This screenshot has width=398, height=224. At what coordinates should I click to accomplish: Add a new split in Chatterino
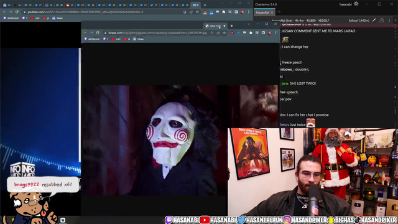(x=396, y=21)
